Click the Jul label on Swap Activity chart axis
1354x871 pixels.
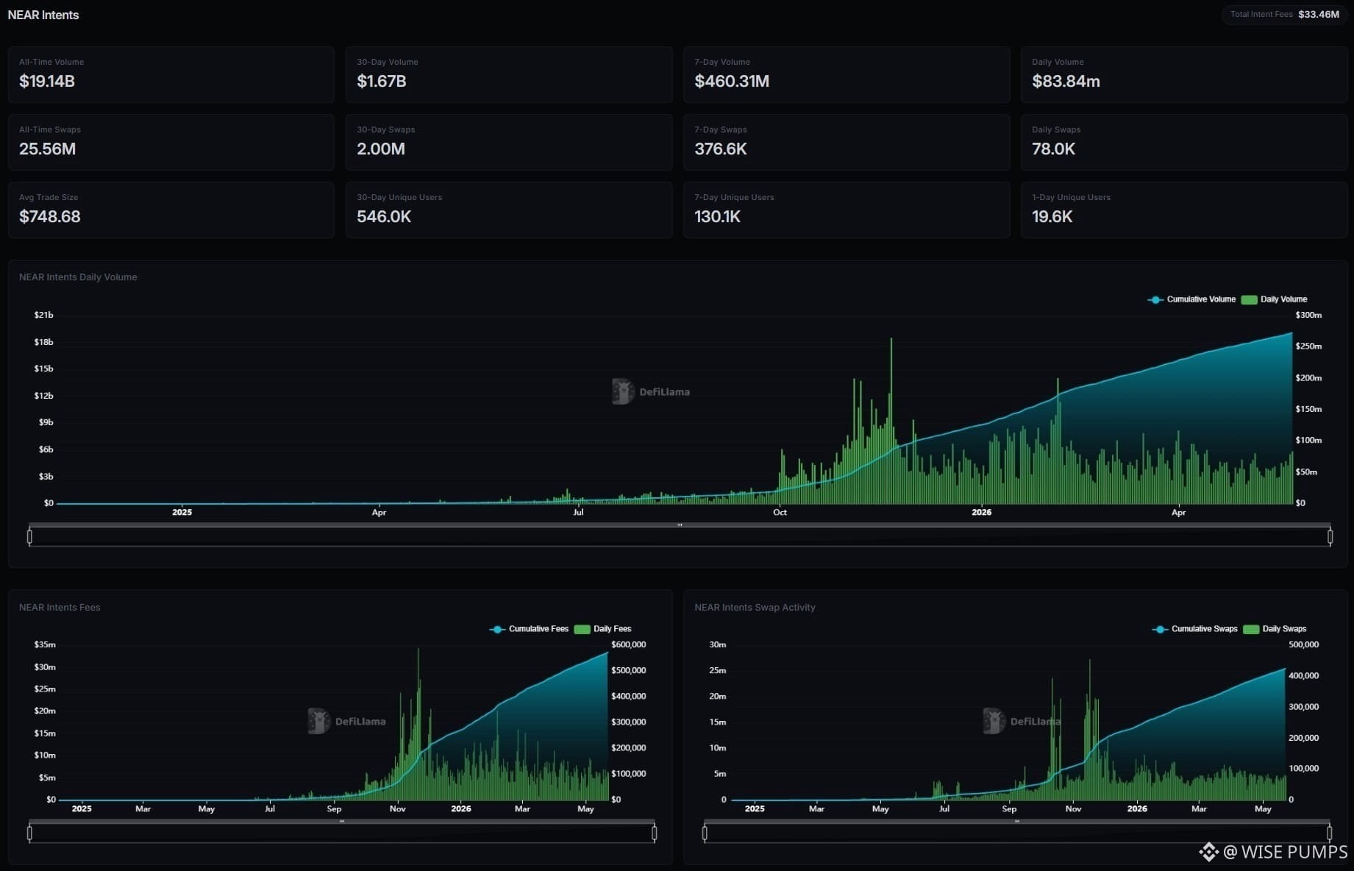[944, 808]
